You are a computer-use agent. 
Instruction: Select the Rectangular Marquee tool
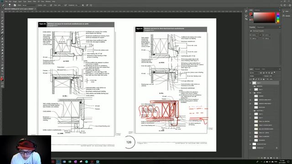(2, 15)
